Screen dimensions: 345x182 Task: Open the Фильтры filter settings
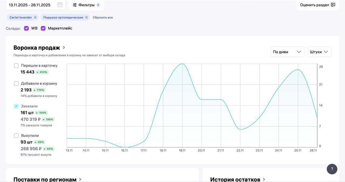pyautogui.click(x=86, y=5)
